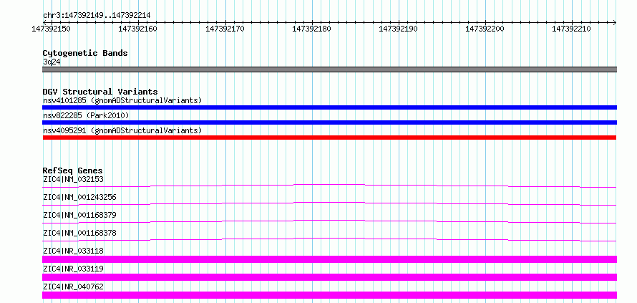Click the Cytogenetic Bands track heading

point(85,53)
